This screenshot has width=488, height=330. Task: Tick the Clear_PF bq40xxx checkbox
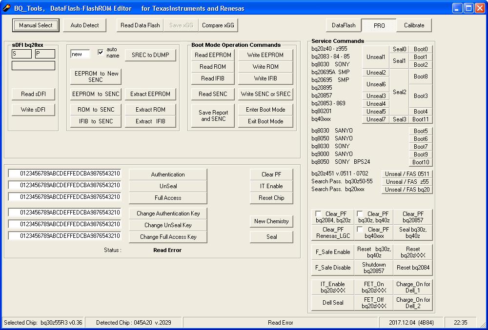(360, 229)
